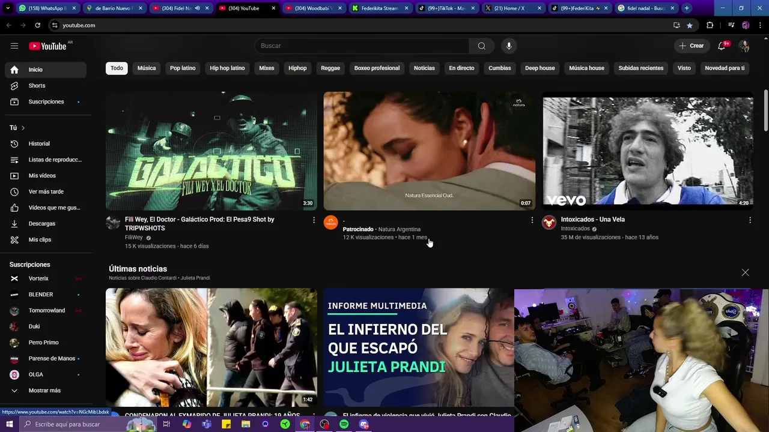Click the YouTube Buscar search field
Image resolution: width=769 pixels, height=432 pixels.
click(362, 46)
